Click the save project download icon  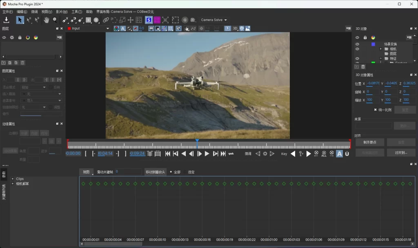(x=7, y=20)
